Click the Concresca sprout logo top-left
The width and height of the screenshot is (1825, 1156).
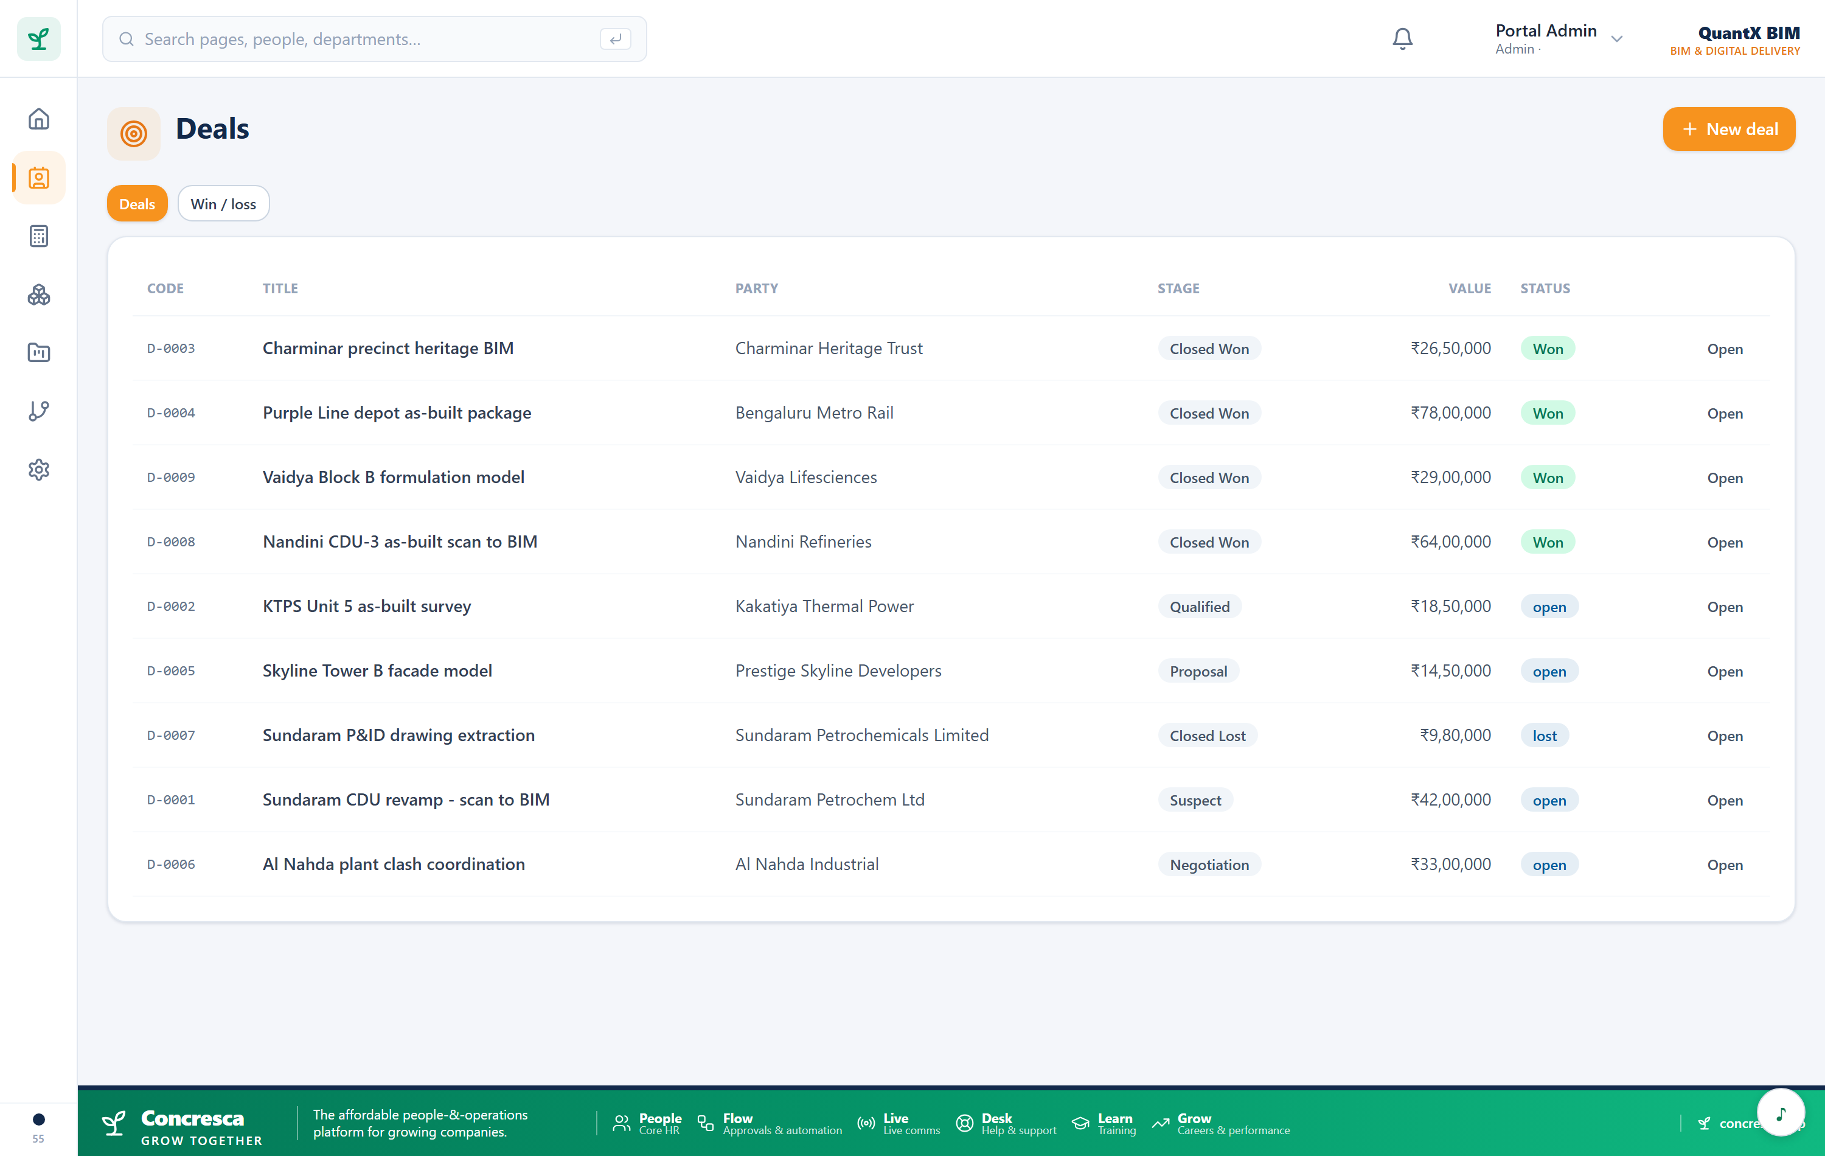click(x=39, y=39)
